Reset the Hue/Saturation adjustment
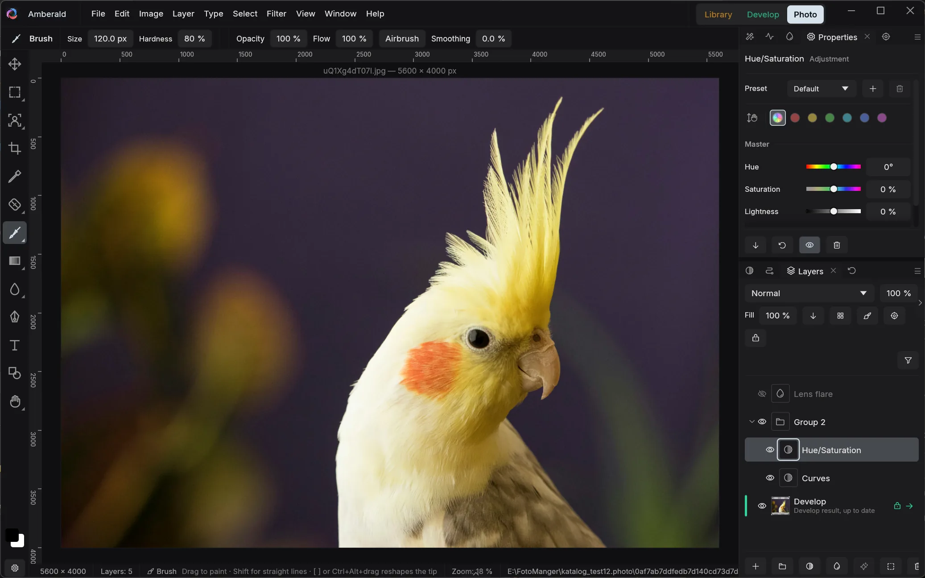This screenshot has width=925, height=578. (x=782, y=245)
